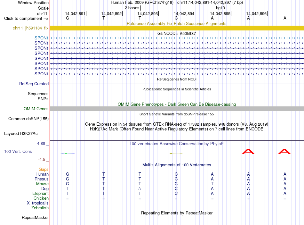
Task: Click the 'RefSeq genes from NCBI' title
Action: click(177, 79)
